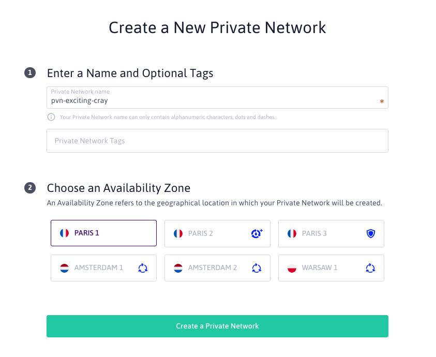Click the recycle-plus icon on Paris 2

click(x=257, y=233)
